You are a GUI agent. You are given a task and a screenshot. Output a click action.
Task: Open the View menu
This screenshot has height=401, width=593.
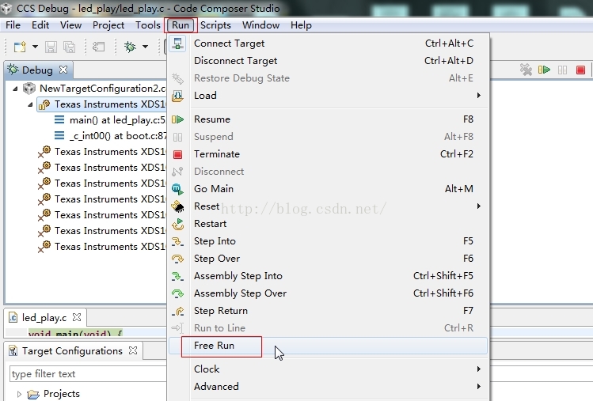(70, 25)
